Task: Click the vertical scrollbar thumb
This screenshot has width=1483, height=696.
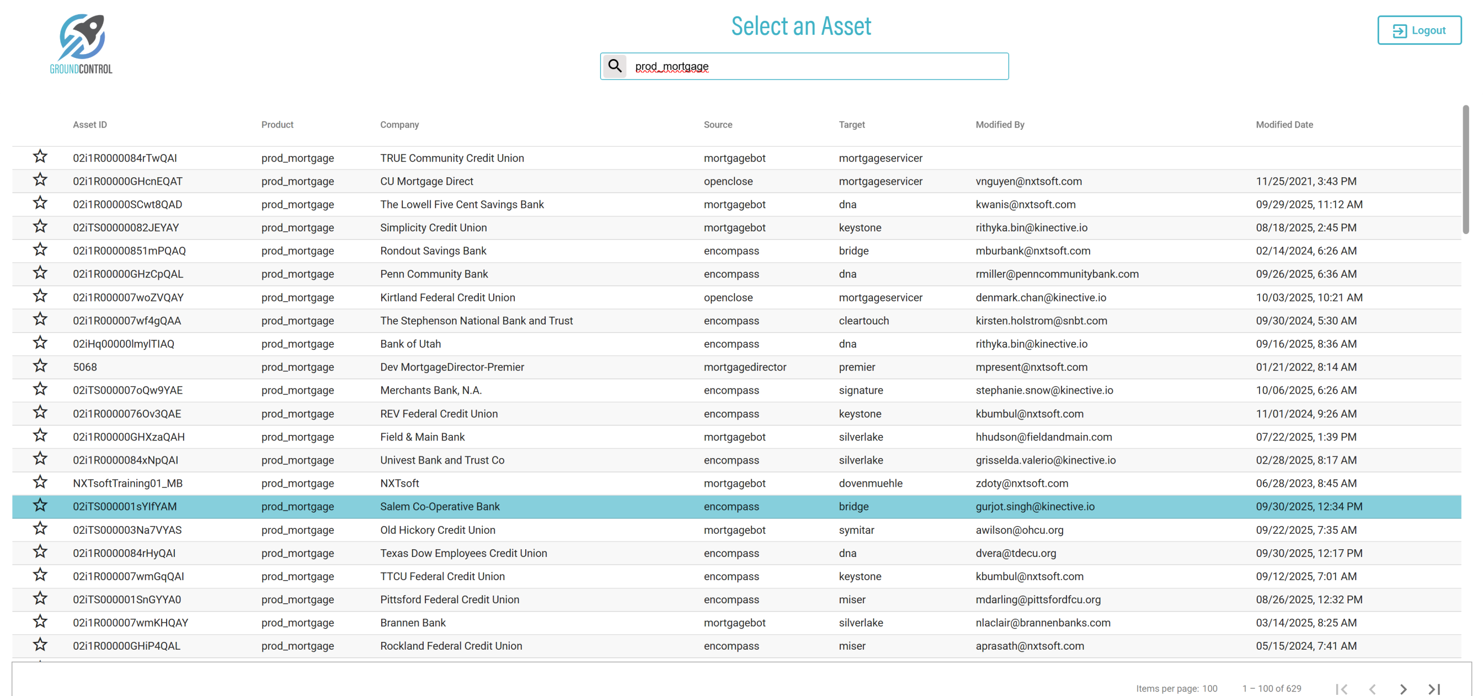Action: click(1465, 170)
